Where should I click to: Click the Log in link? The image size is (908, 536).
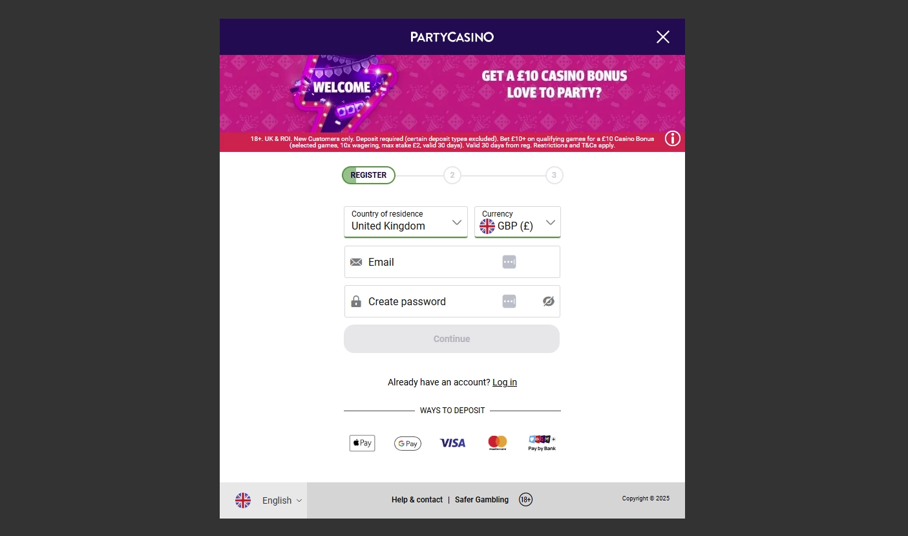click(504, 382)
